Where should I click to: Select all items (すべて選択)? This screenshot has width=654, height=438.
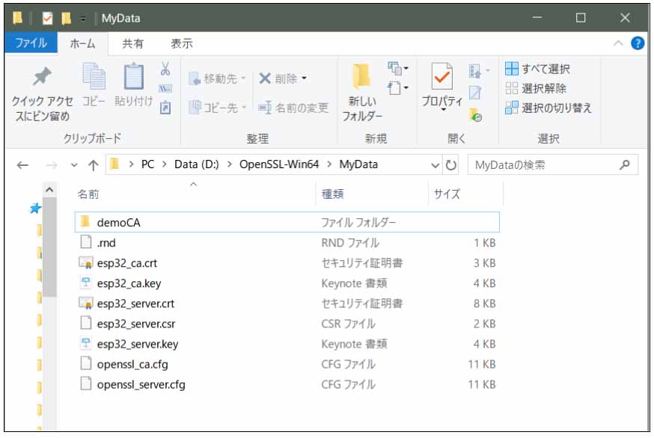pos(537,69)
